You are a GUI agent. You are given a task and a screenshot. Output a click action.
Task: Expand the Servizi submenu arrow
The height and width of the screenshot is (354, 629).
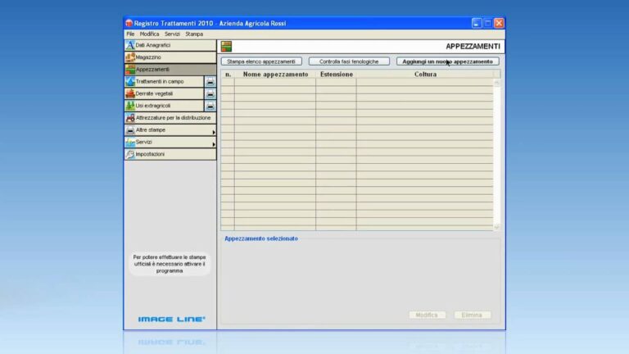tap(214, 144)
